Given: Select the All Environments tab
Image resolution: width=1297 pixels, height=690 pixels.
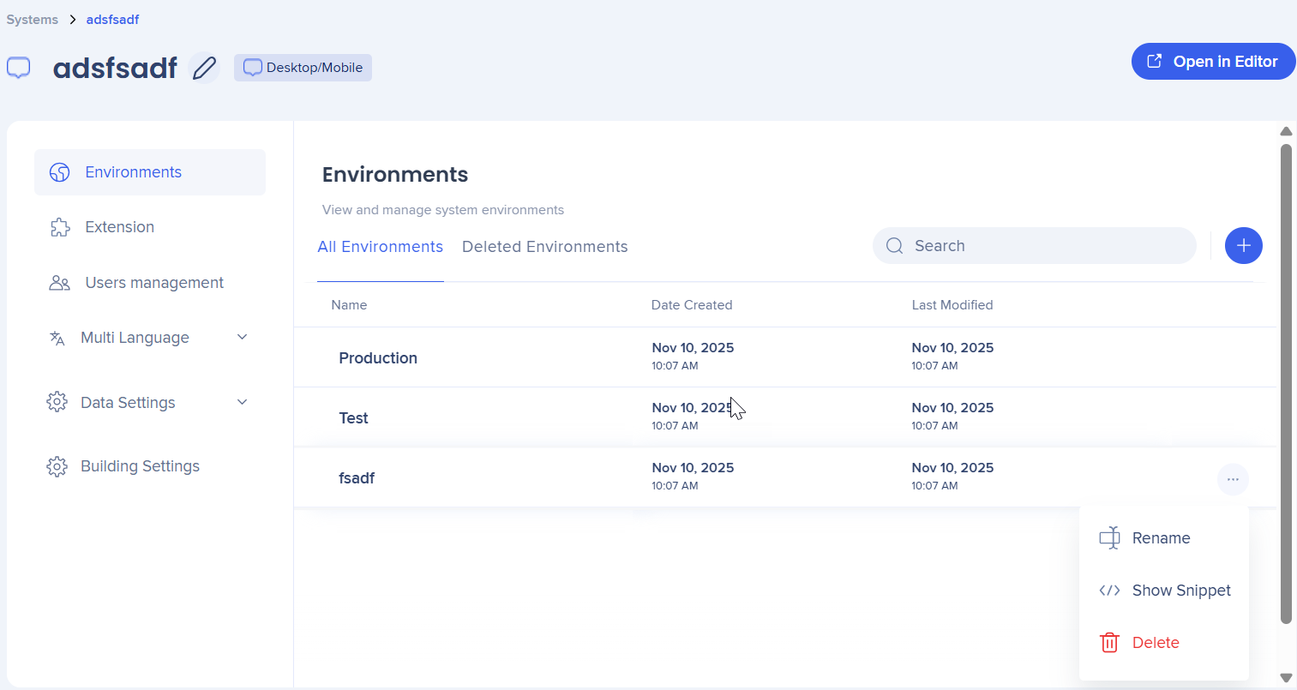Looking at the screenshot, I should [x=380, y=247].
